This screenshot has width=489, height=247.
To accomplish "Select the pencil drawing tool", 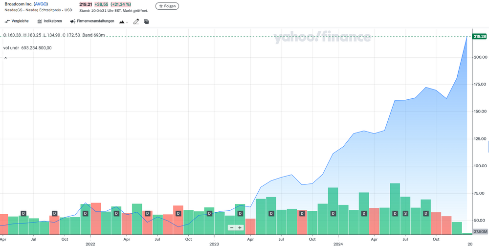I will 136,22.
